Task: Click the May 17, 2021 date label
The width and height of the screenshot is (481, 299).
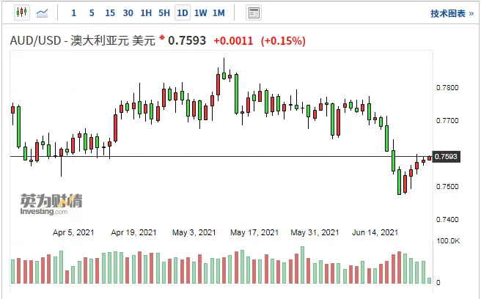Action: coord(254,232)
